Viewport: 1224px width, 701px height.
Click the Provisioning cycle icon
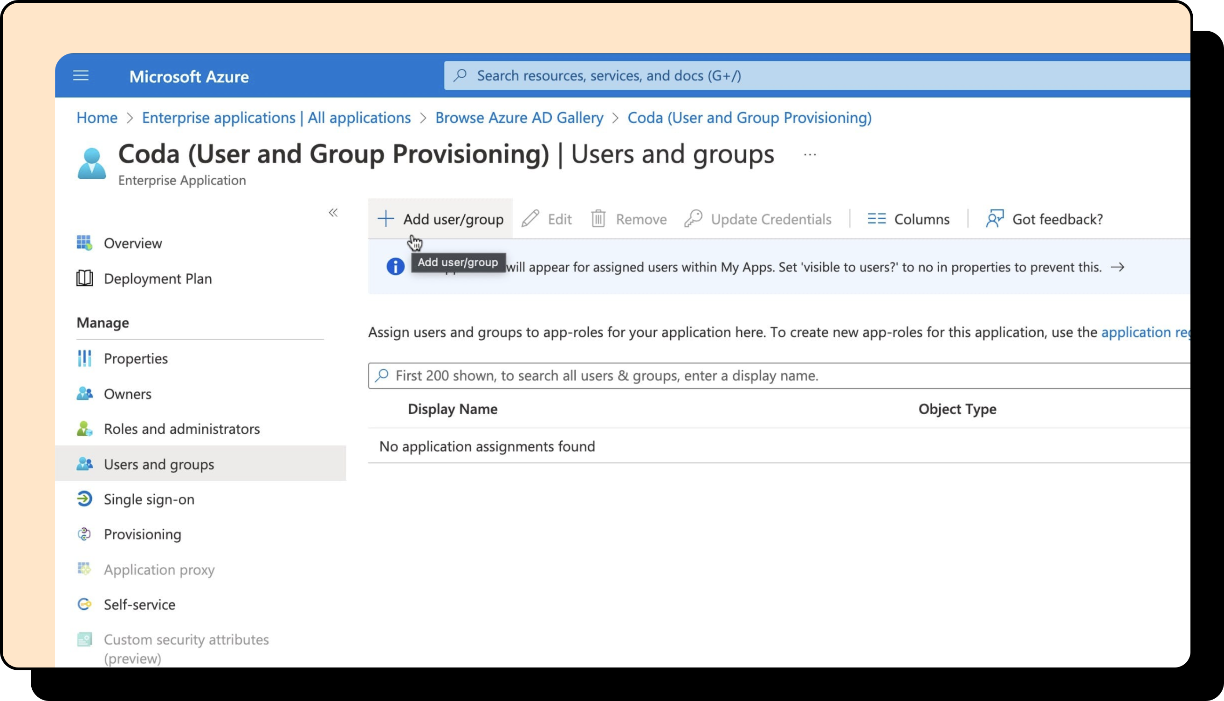(84, 534)
